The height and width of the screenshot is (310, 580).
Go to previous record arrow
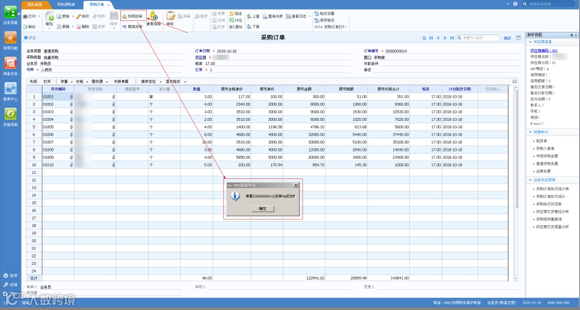click(438, 38)
